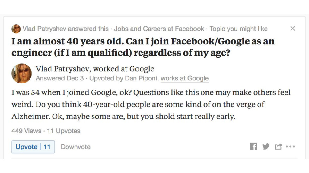309x173 pixels.
Task: Downvote this answer
Action: [x=75, y=147]
